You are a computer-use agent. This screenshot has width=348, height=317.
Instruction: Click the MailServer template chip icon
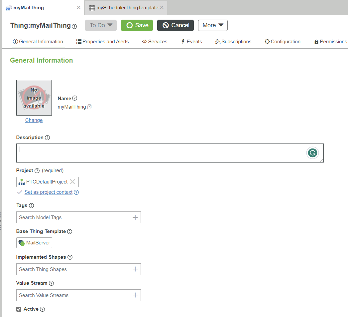point(22,243)
